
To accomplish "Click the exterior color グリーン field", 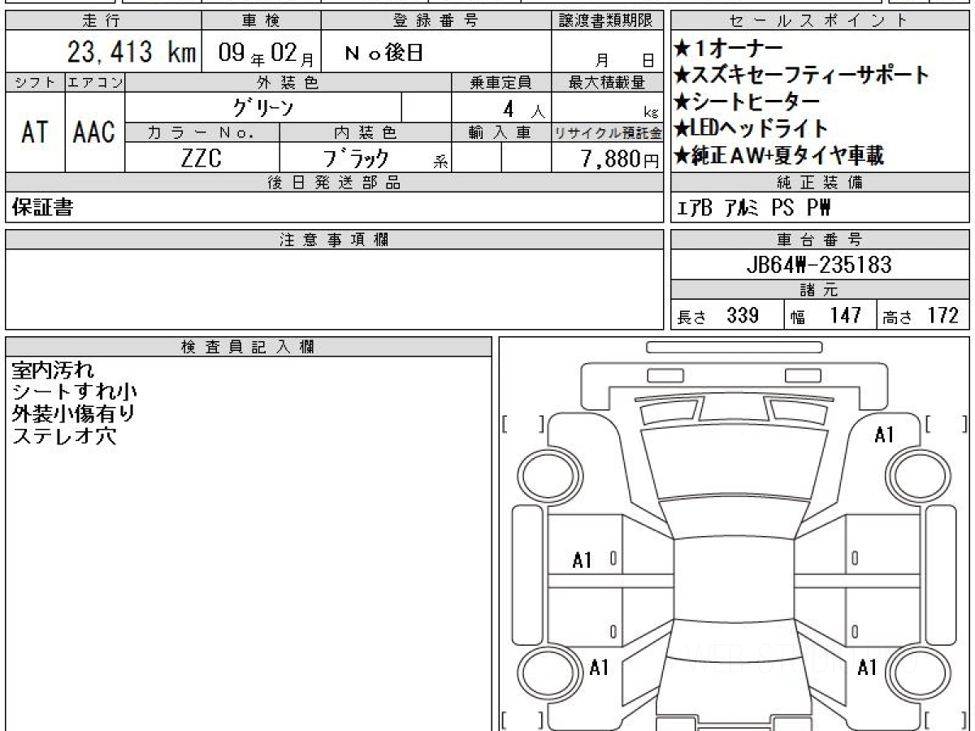I will [x=263, y=107].
